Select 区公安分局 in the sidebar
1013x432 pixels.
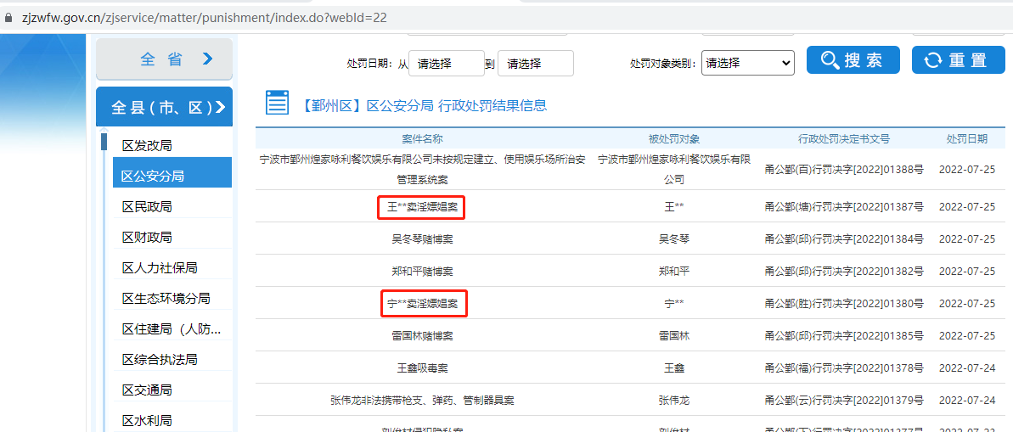click(x=153, y=176)
